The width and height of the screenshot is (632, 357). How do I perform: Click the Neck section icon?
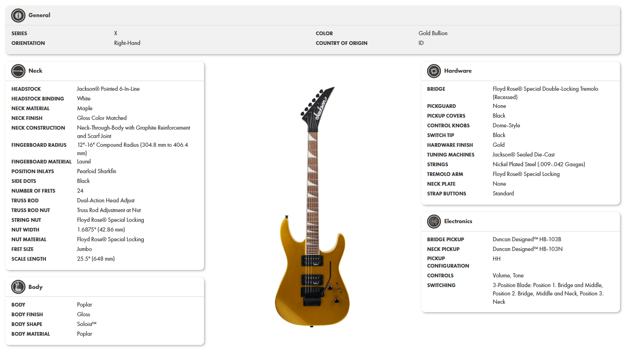click(18, 71)
